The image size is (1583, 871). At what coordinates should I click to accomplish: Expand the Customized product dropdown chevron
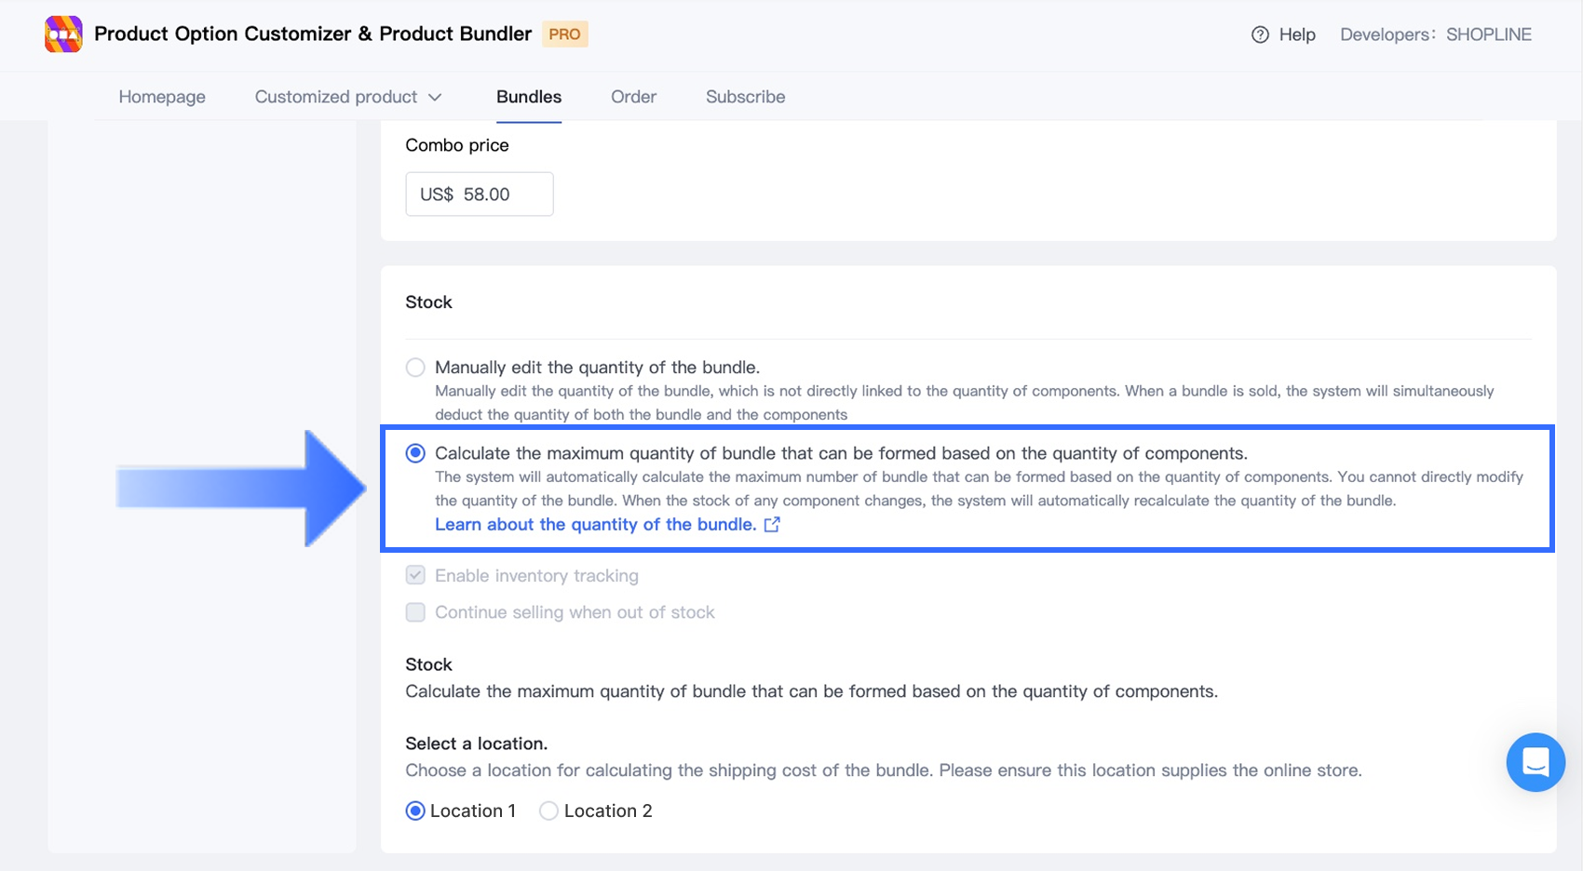coord(435,97)
